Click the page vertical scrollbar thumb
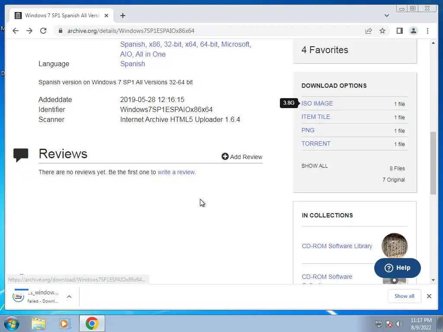This screenshot has width=443, height=332. [x=433, y=163]
